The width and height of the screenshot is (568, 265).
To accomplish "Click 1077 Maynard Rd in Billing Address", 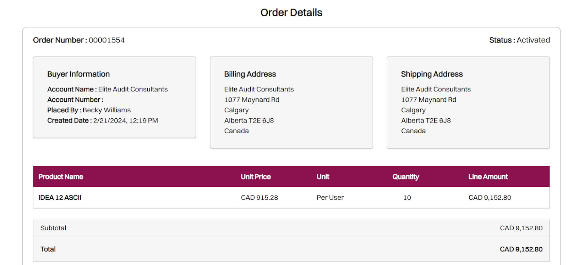I will point(252,100).
